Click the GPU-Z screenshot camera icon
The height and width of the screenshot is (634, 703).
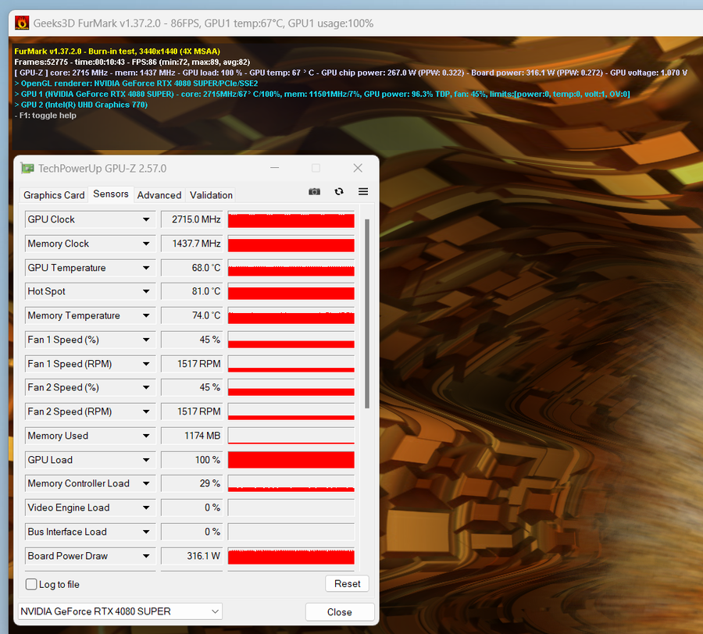pyautogui.click(x=314, y=192)
